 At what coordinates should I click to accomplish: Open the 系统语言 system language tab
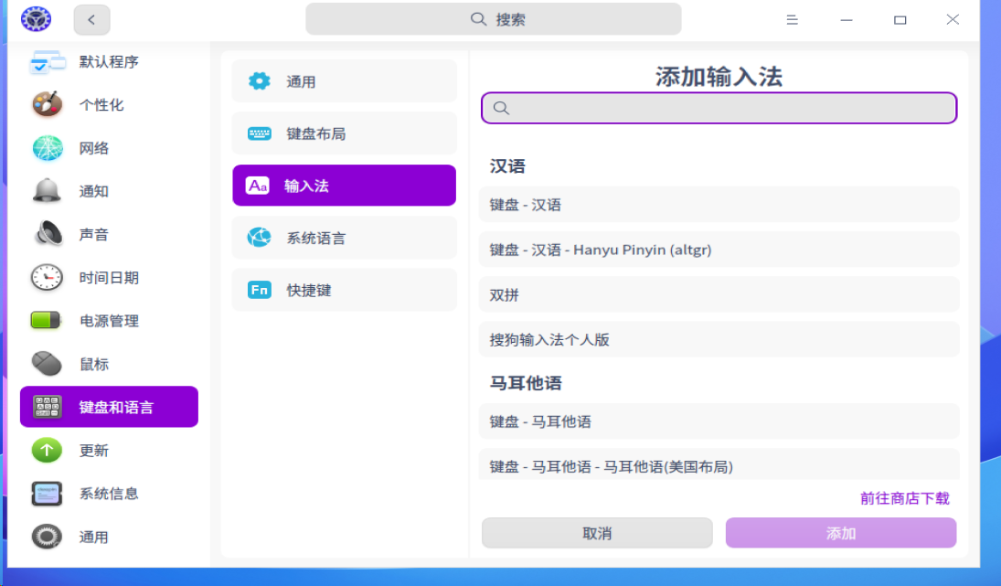344,239
